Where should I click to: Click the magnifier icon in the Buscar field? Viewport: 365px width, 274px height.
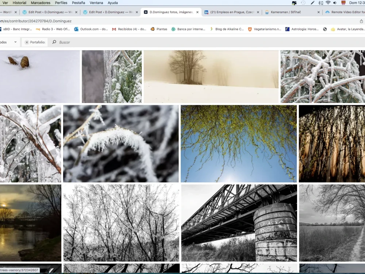(54, 42)
